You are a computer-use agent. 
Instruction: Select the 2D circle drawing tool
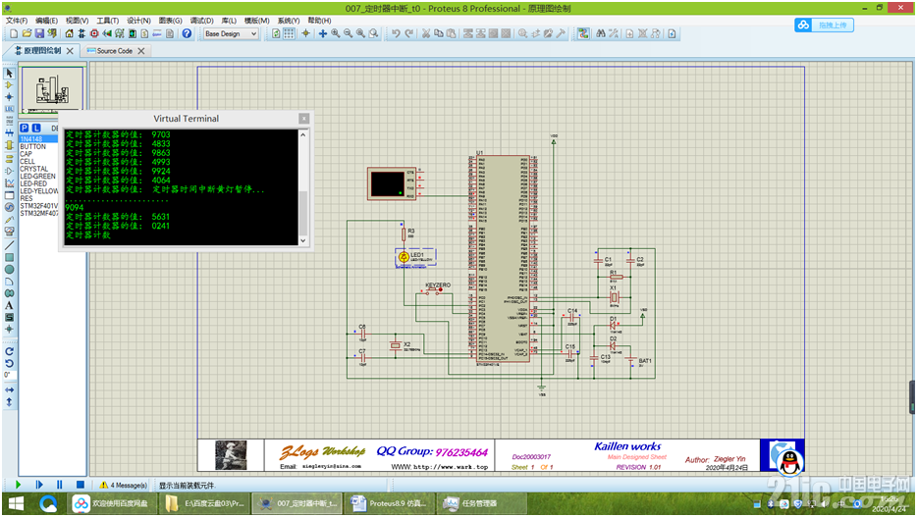click(10, 270)
